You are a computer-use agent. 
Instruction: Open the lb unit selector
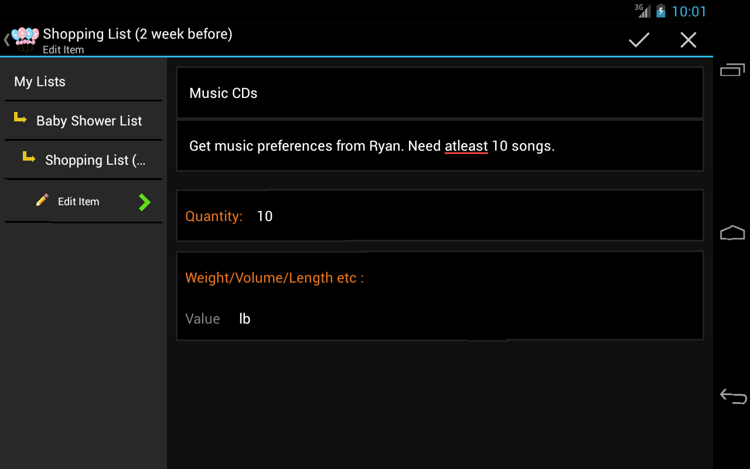(x=245, y=319)
